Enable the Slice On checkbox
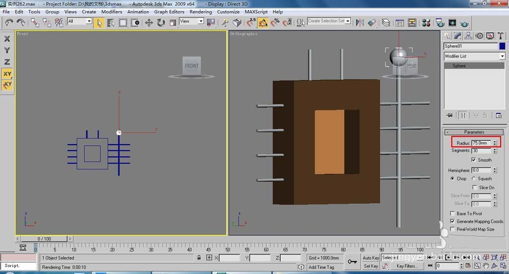509x274 pixels. (x=474, y=187)
